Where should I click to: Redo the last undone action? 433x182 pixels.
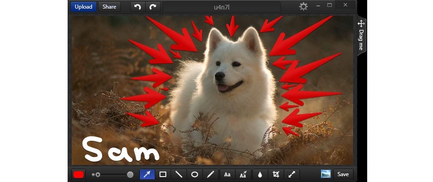click(x=153, y=7)
